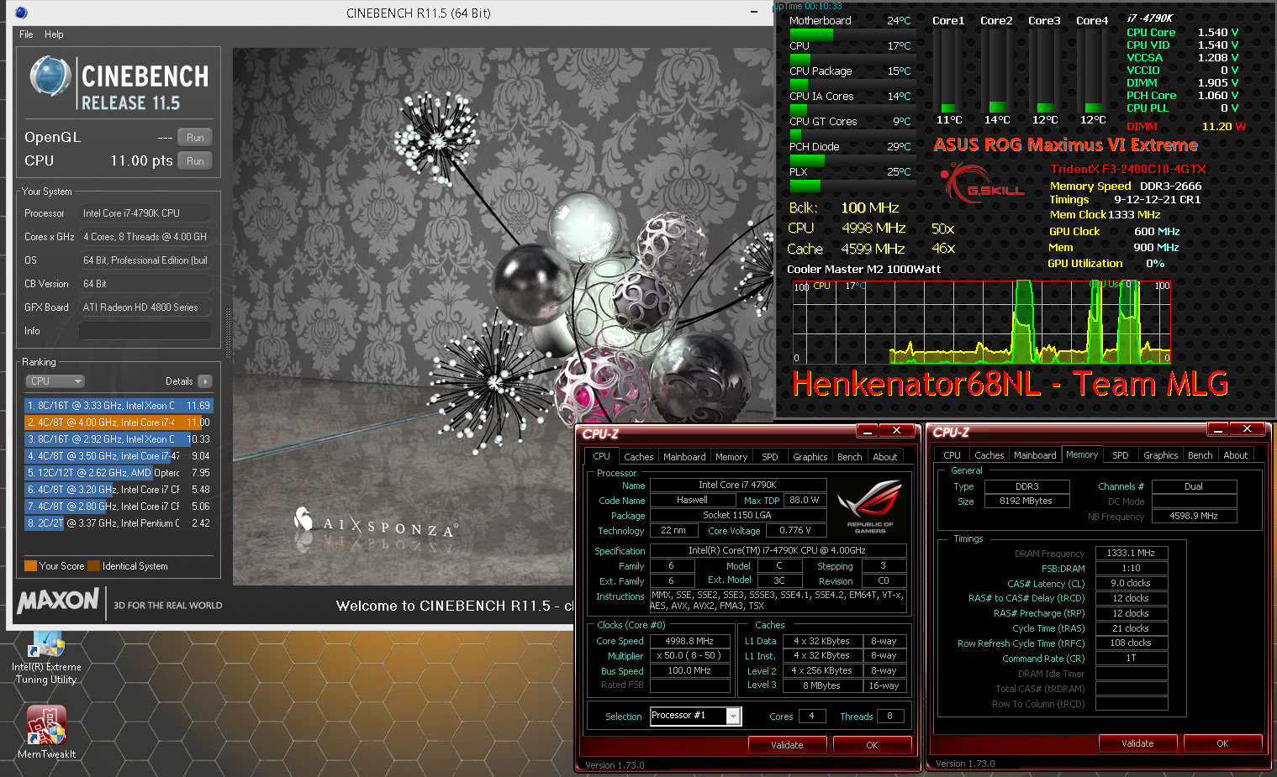Run the CPU benchmark
The height and width of the screenshot is (777, 1277).
[x=195, y=161]
